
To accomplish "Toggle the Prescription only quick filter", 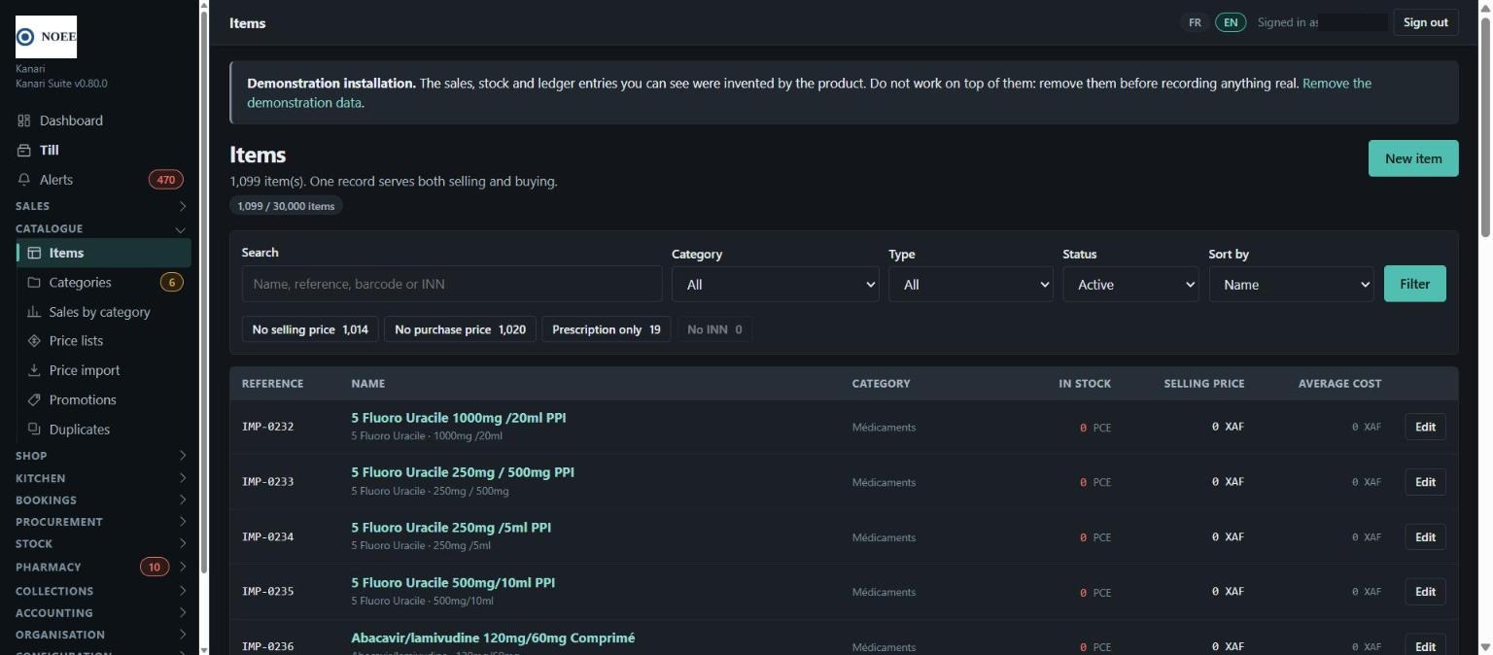I will coord(606,329).
